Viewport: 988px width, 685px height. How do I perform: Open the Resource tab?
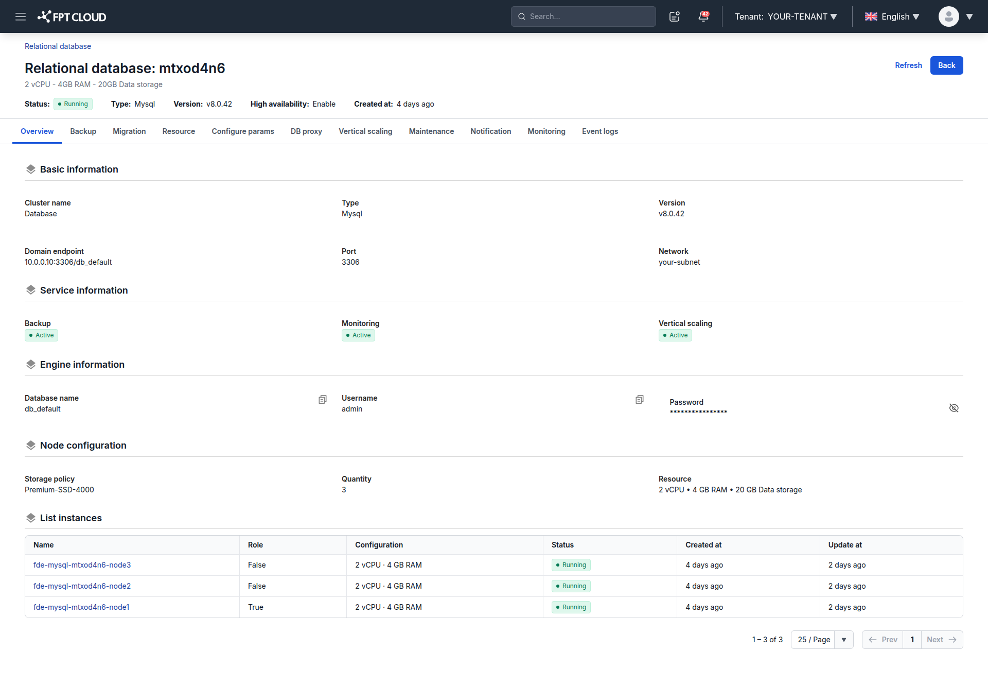pos(179,131)
